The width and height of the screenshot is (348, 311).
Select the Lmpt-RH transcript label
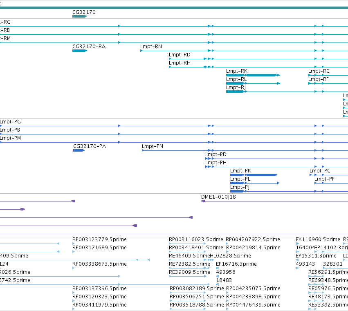[x=180, y=63]
